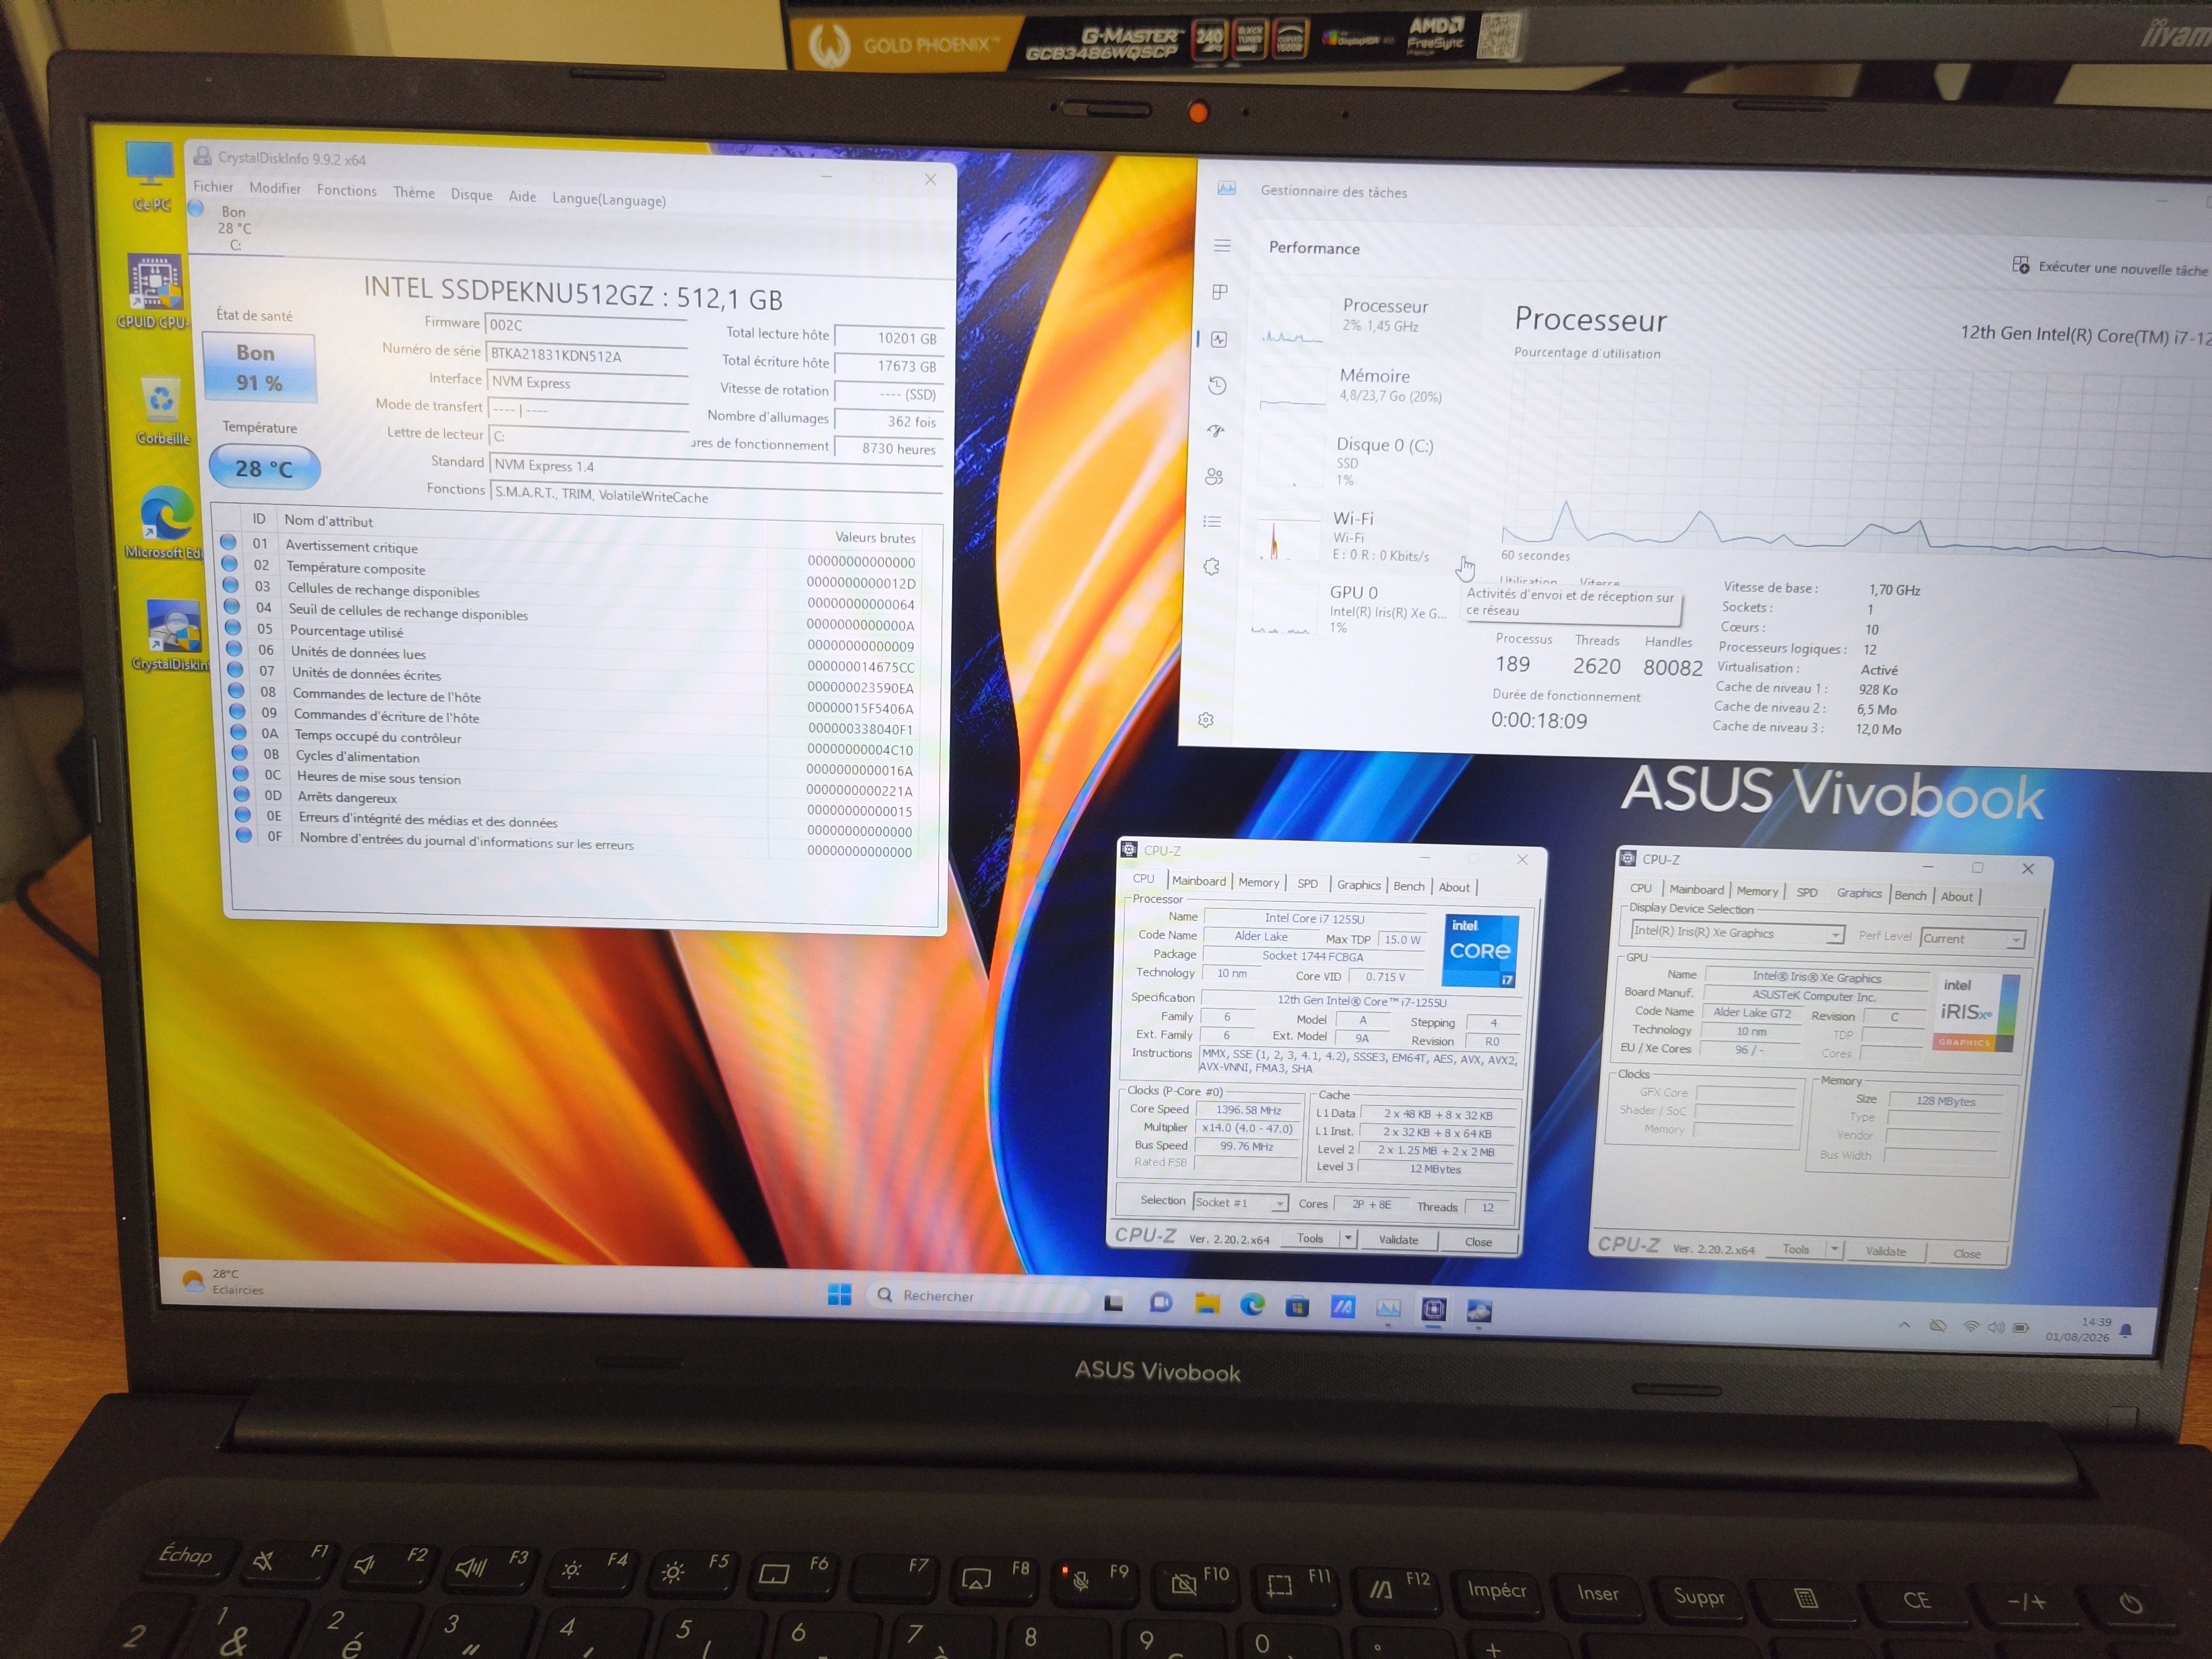The height and width of the screenshot is (1659, 2212).
Task: Click Close in the graphics CPU-Z window
Action: pyautogui.click(x=1966, y=1254)
